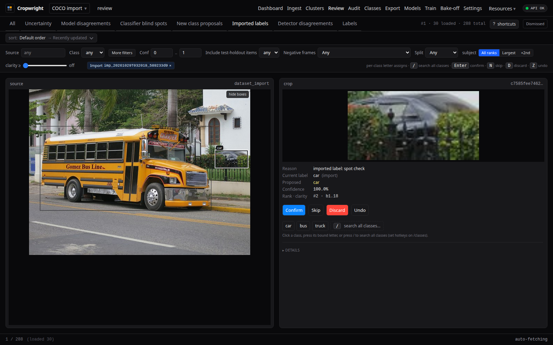
Task: Click the Conf minimum input field
Action: pos(162,53)
